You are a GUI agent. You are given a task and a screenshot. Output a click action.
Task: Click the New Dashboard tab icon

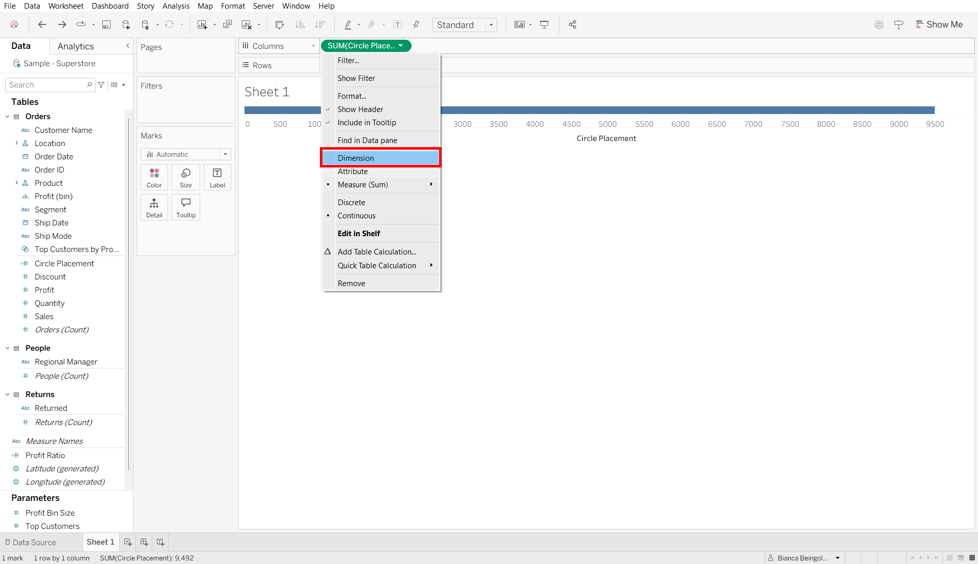[144, 542]
